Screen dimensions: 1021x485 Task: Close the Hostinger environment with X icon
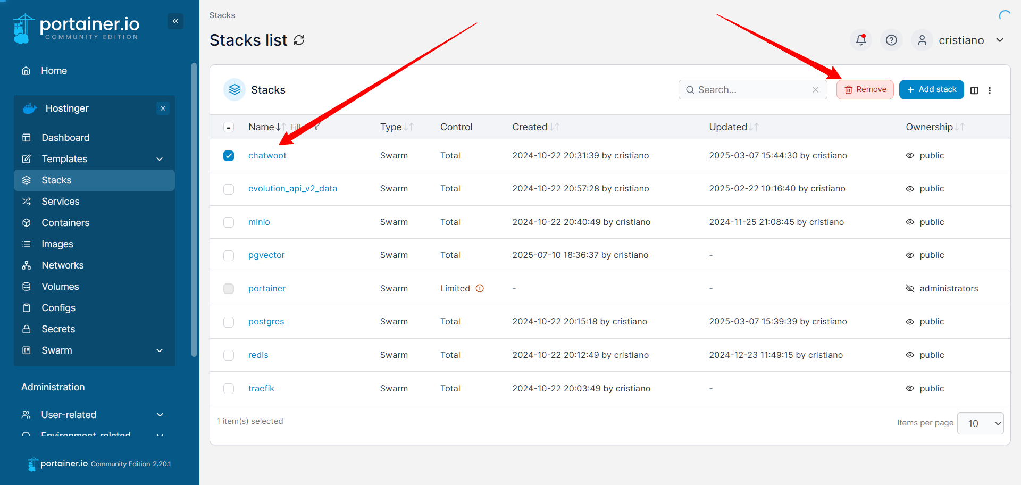tap(163, 108)
